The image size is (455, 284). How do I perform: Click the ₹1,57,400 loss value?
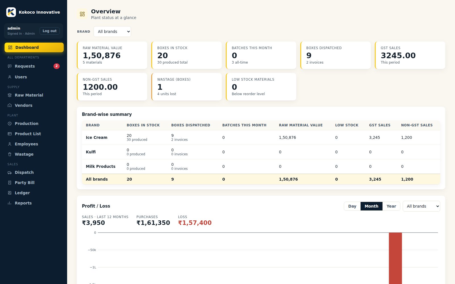[x=195, y=223]
